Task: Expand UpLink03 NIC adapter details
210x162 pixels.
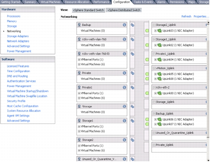Action: [156, 31]
